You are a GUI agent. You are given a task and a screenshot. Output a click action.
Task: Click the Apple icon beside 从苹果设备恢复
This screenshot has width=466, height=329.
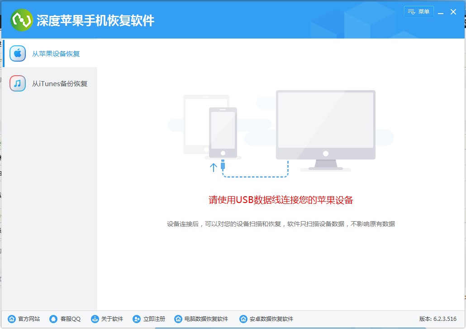coord(17,53)
